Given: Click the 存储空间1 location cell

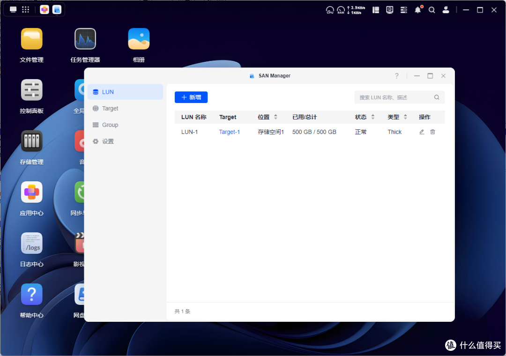Looking at the screenshot, I should [x=271, y=132].
